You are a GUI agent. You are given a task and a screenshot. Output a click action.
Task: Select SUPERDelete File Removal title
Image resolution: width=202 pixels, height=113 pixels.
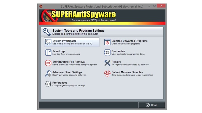[x=69, y=62]
